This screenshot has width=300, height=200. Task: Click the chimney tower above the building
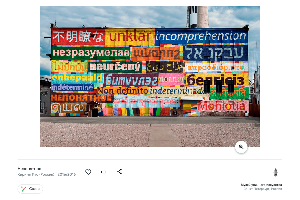coord(203,17)
